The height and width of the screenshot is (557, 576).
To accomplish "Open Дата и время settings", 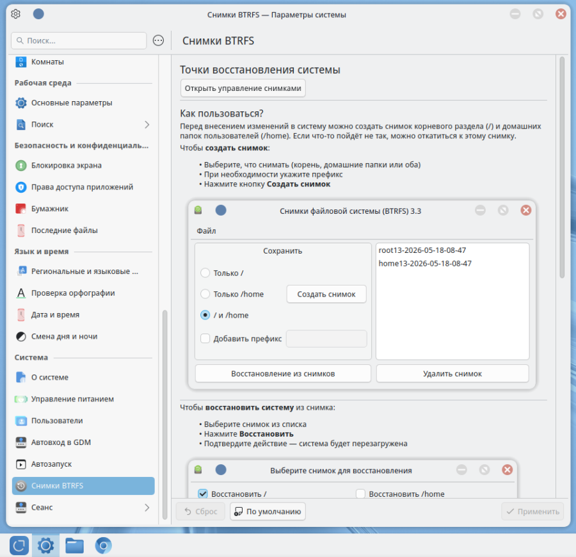I will (83, 314).
